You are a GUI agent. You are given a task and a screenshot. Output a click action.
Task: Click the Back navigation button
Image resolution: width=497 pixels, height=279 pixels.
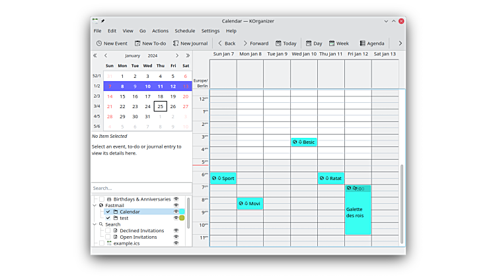click(x=226, y=44)
